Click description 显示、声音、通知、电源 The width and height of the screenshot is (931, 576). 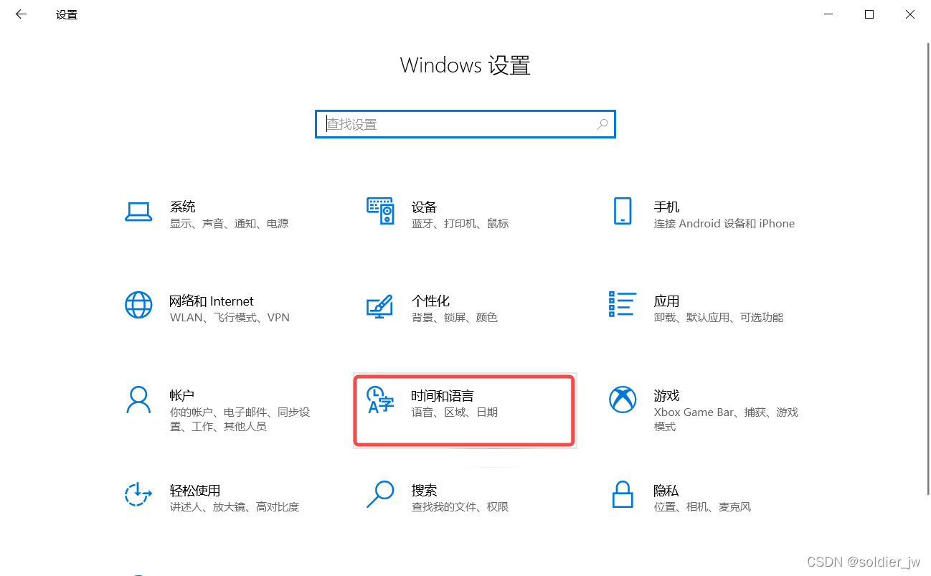230,224
